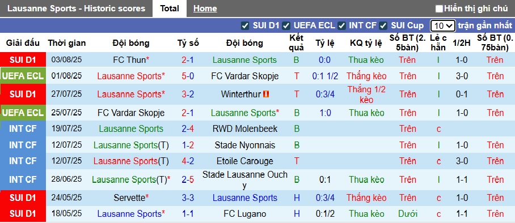Toggle the SUI D1 league checkbox

[x=244, y=25]
